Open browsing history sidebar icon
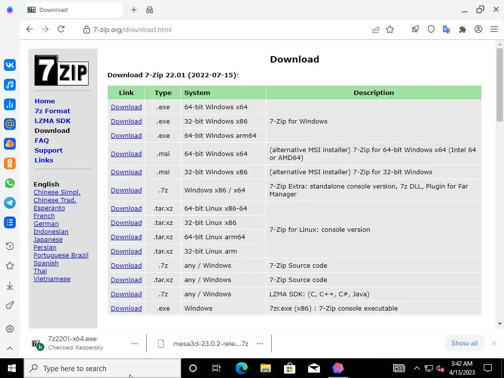This screenshot has width=504, height=378. click(x=10, y=246)
